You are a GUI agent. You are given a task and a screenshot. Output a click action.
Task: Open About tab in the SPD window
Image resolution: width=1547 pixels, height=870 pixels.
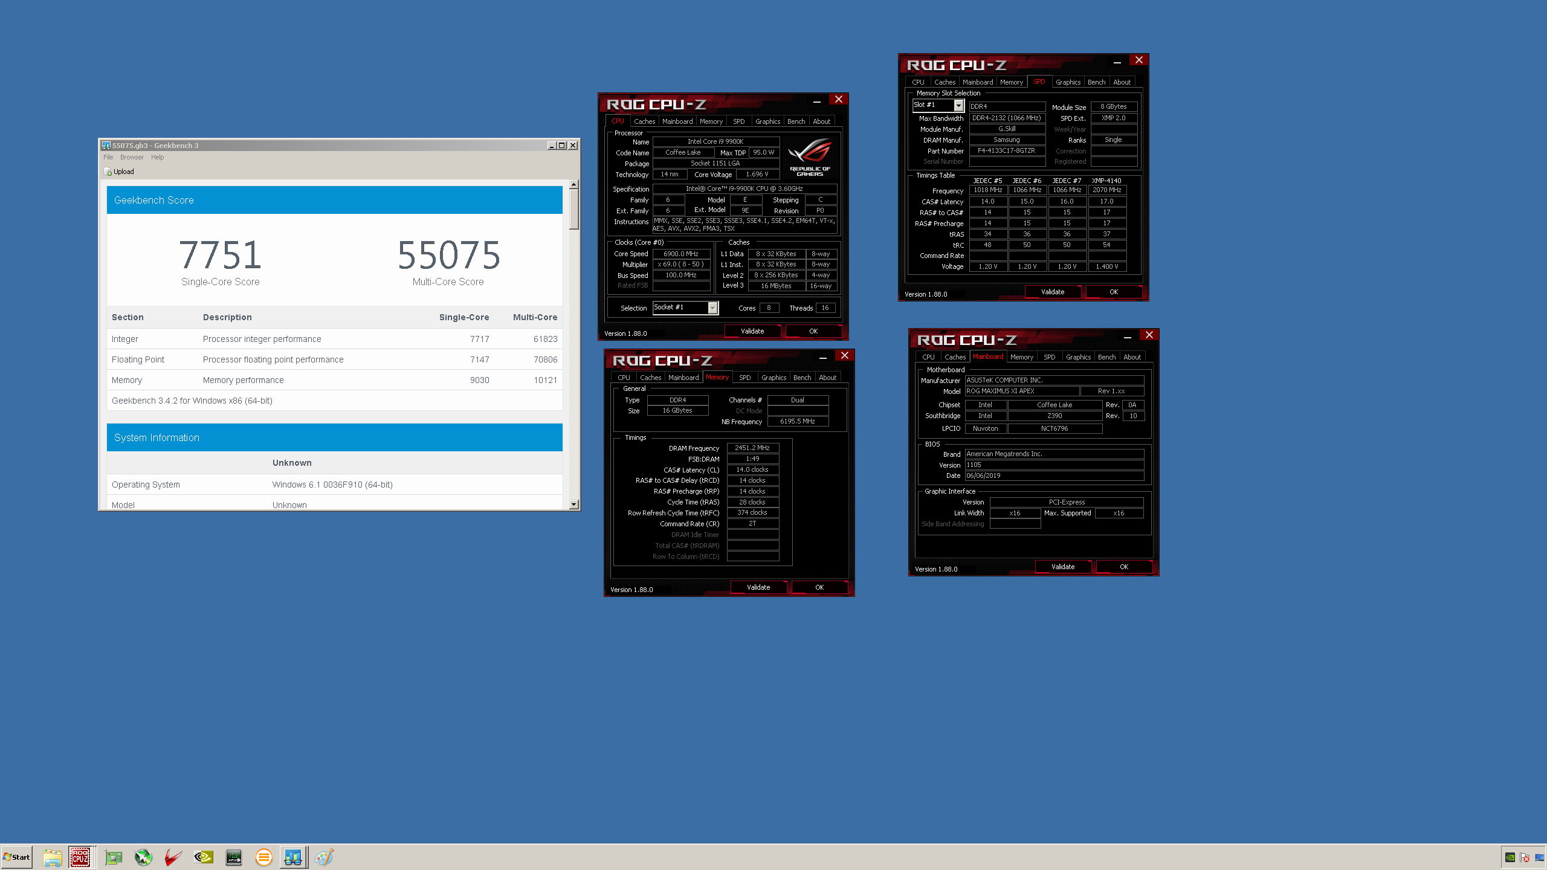(1122, 82)
